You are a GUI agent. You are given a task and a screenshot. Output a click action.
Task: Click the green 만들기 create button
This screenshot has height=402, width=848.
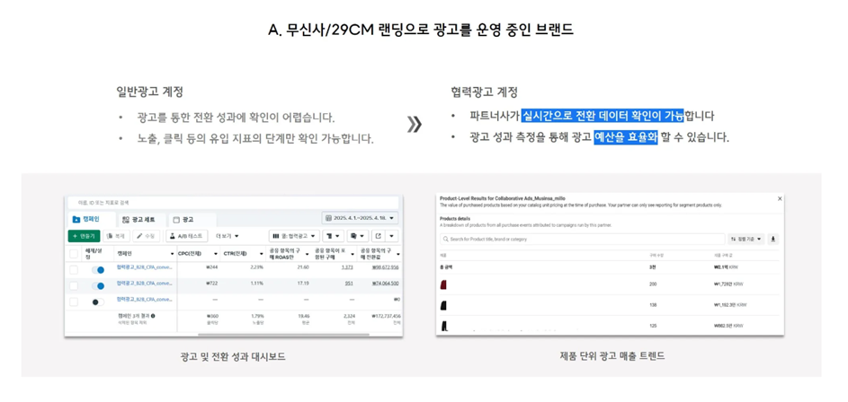click(x=84, y=236)
